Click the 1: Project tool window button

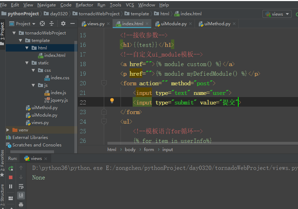[x=2, y=34]
